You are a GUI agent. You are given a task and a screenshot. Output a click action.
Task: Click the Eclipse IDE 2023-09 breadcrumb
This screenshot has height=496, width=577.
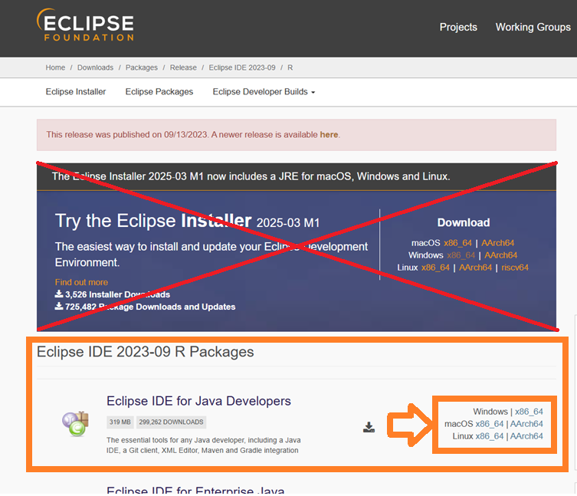[x=242, y=67]
